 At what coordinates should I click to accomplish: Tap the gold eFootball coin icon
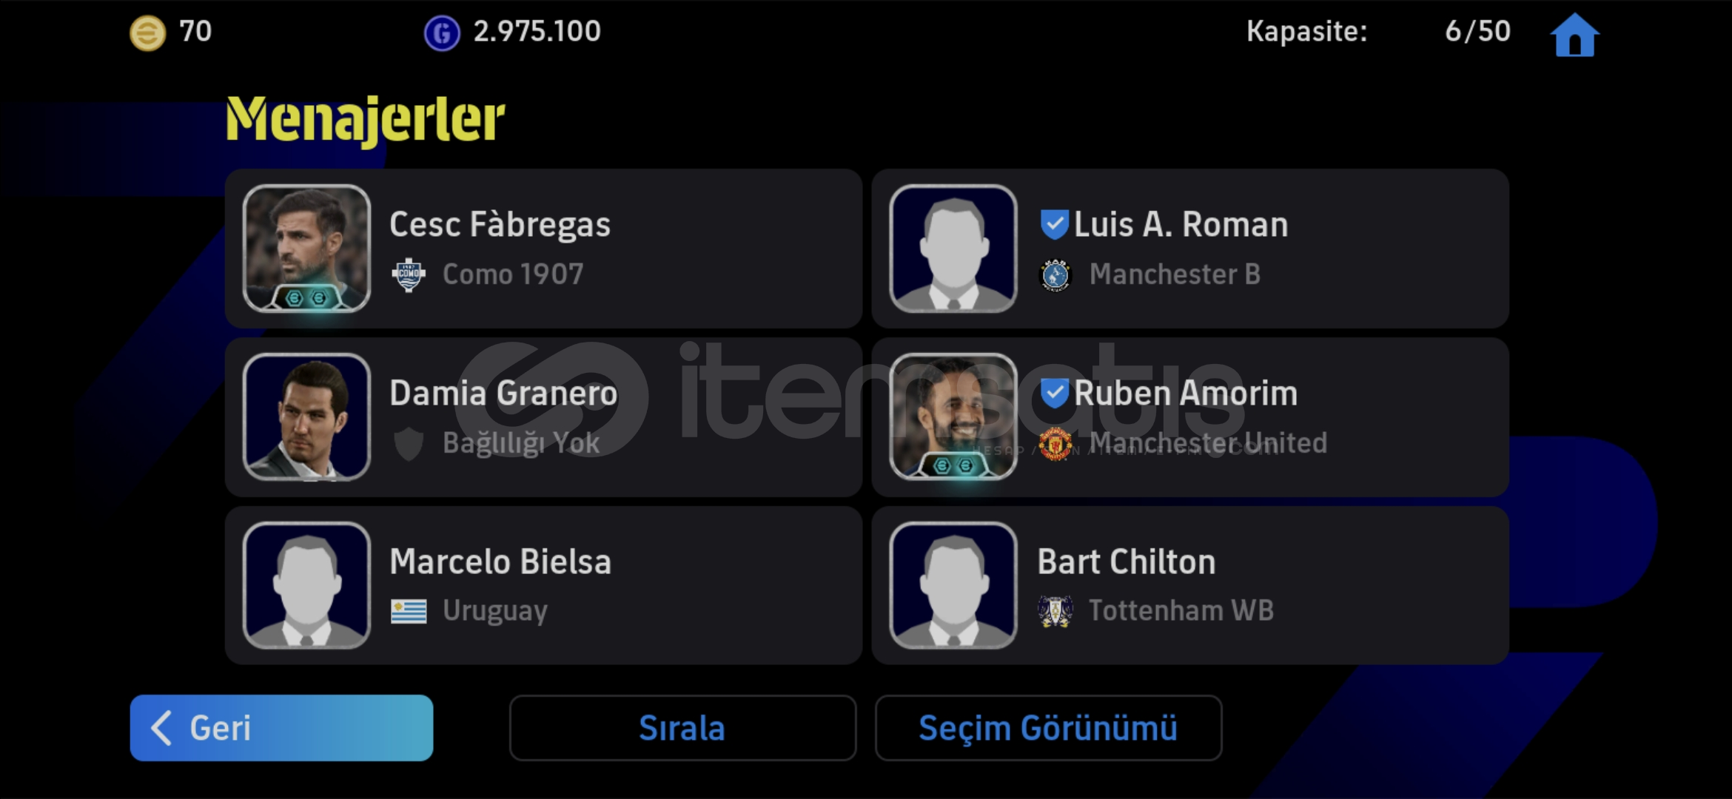tap(148, 33)
